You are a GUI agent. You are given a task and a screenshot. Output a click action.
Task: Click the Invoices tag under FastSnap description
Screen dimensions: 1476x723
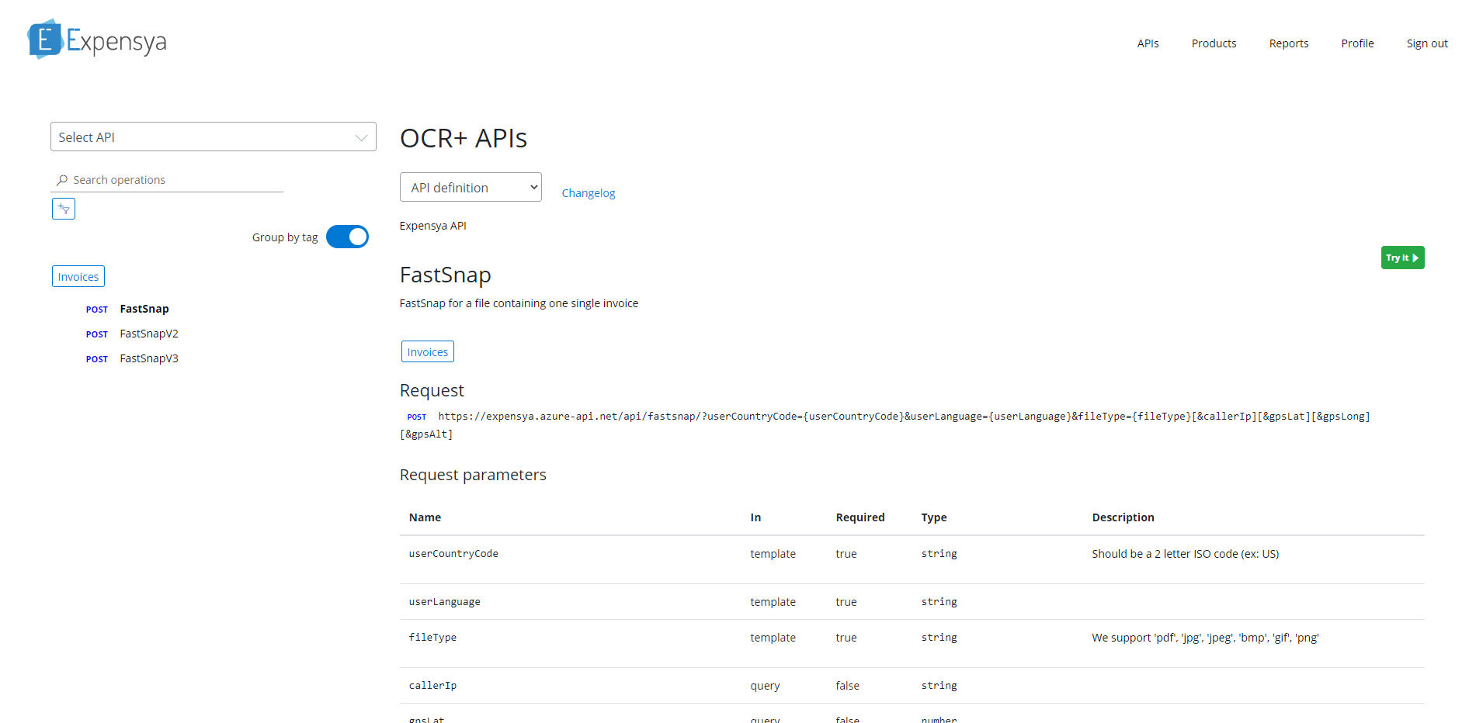pyautogui.click(x=428, y=351)
